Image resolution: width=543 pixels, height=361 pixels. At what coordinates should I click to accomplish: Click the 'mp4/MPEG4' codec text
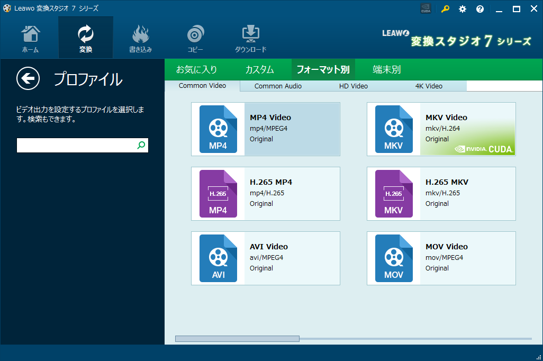pos(269,129)
